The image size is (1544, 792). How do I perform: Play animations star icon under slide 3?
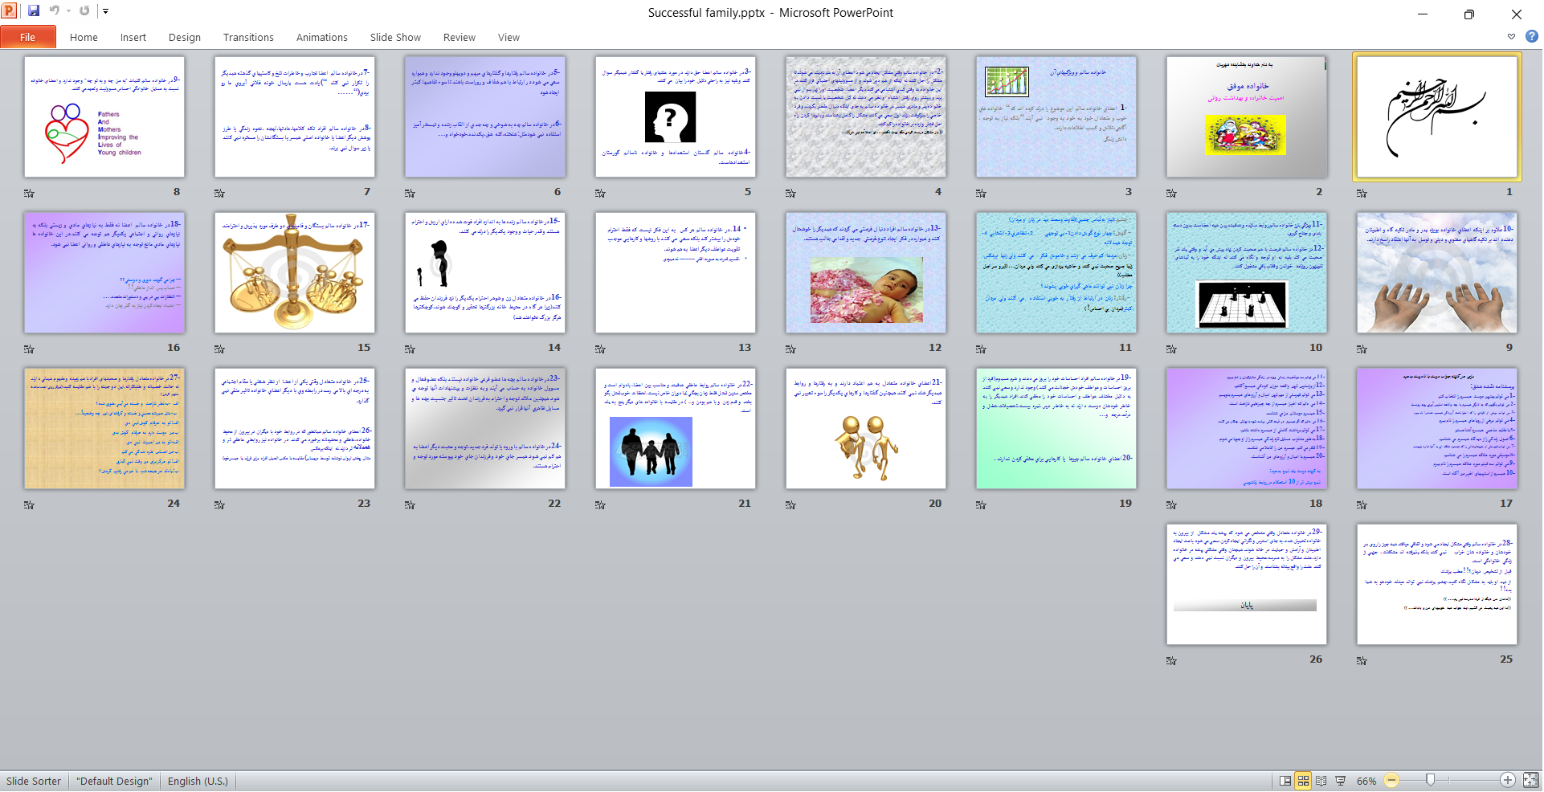coord(981,193)
